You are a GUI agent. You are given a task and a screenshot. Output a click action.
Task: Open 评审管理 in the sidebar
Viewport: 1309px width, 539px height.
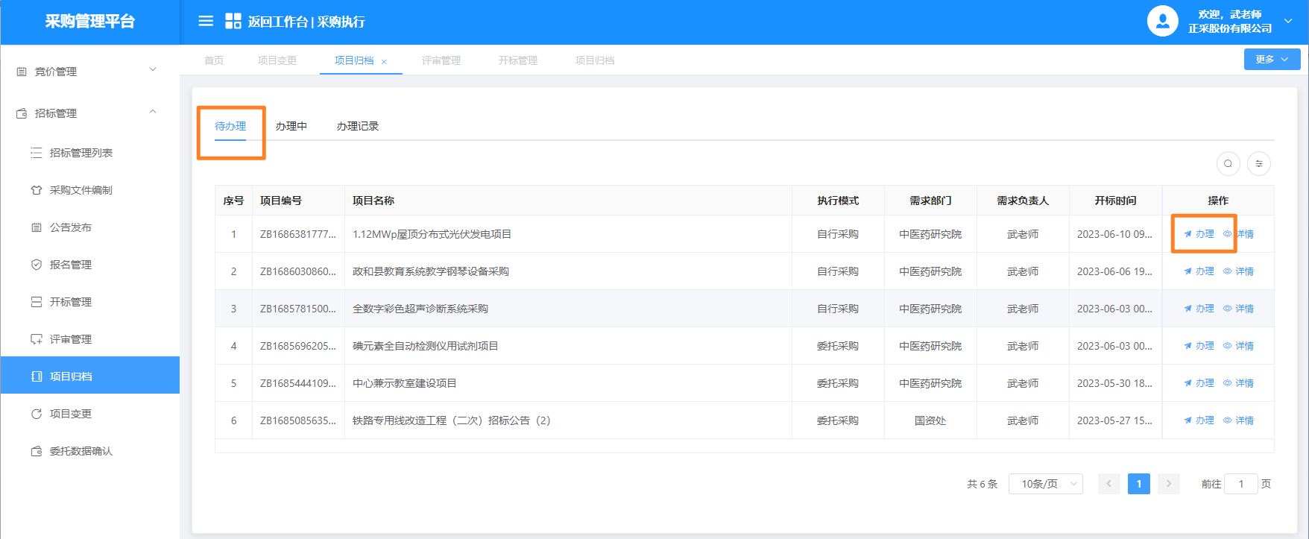(70, 339)
